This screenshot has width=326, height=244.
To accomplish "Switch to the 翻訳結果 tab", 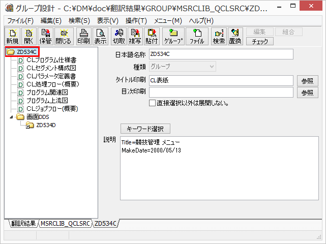I will 23,224.
